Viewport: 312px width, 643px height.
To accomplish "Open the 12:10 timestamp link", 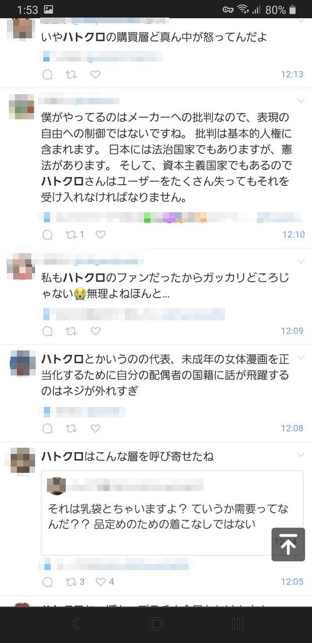I will tap(293, 235).
